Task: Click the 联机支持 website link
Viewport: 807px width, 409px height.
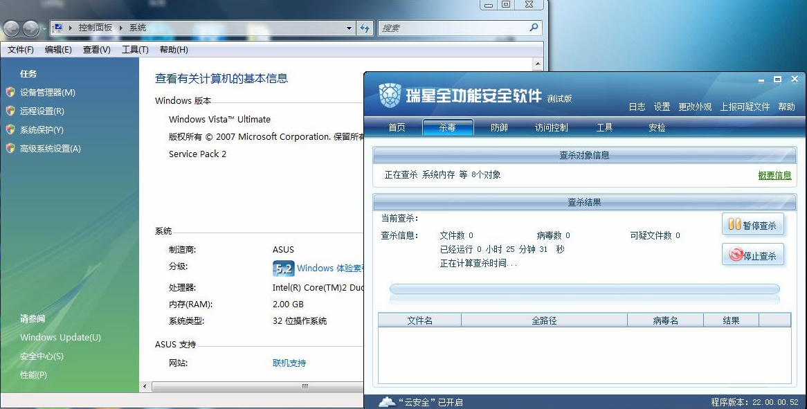Action: (x=289, y=363)
